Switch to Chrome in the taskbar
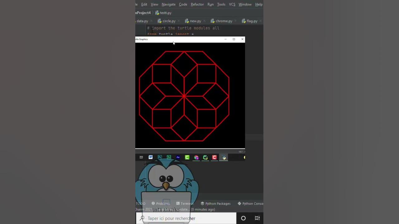The height and width of the screenshot is (224, 399). tap(196, 157)
